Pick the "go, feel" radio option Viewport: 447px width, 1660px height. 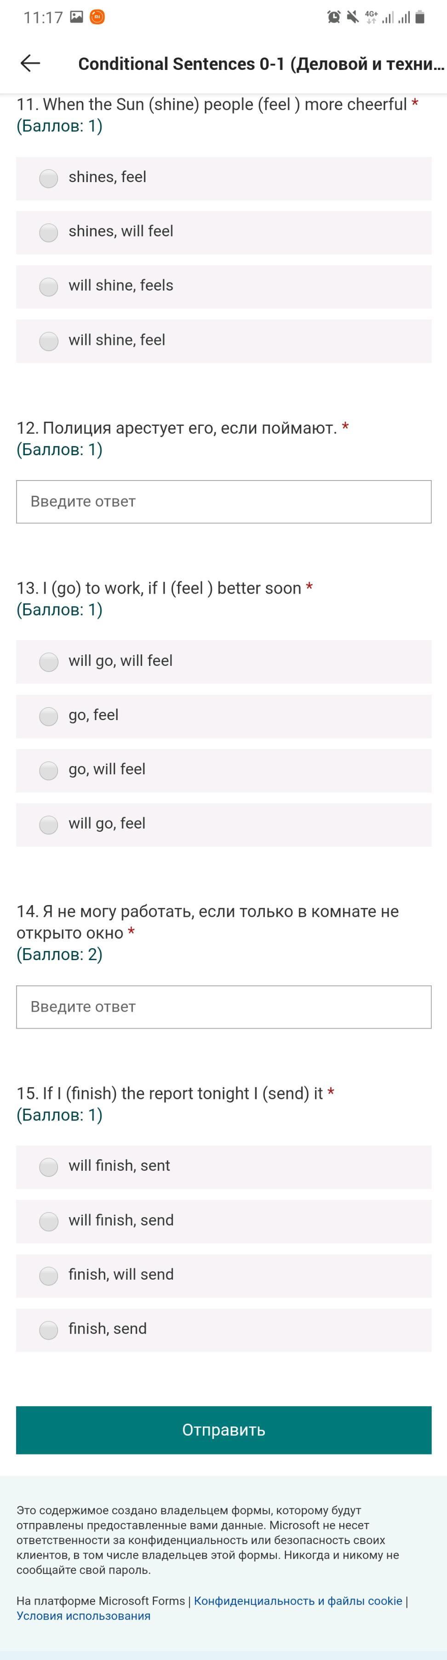(49, 716)
